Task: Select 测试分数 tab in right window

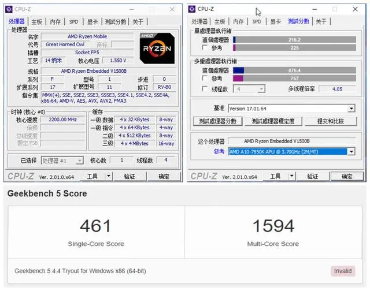Action: coord(298,21)
